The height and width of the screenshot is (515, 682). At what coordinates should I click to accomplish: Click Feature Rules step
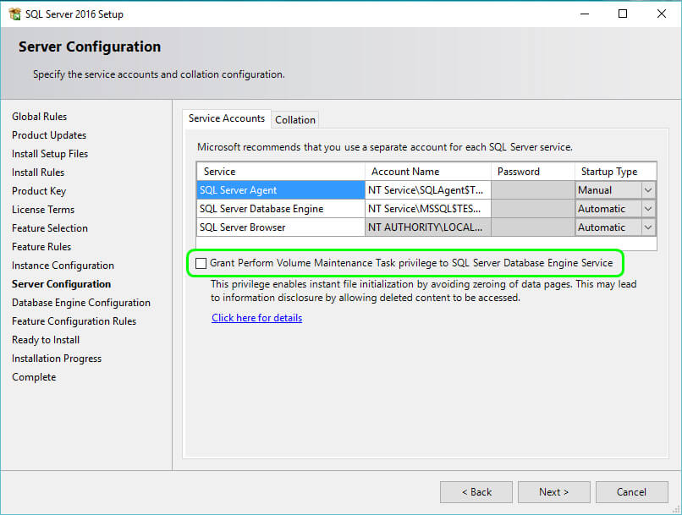tap(41, 247)
